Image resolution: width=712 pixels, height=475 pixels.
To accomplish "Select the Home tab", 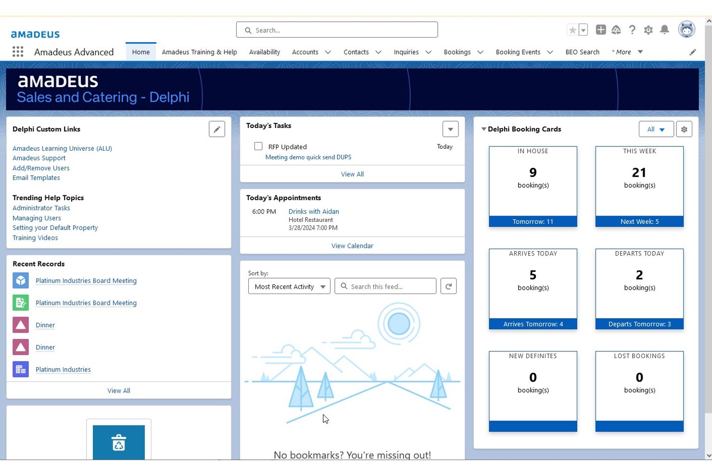I will point(141,52).
